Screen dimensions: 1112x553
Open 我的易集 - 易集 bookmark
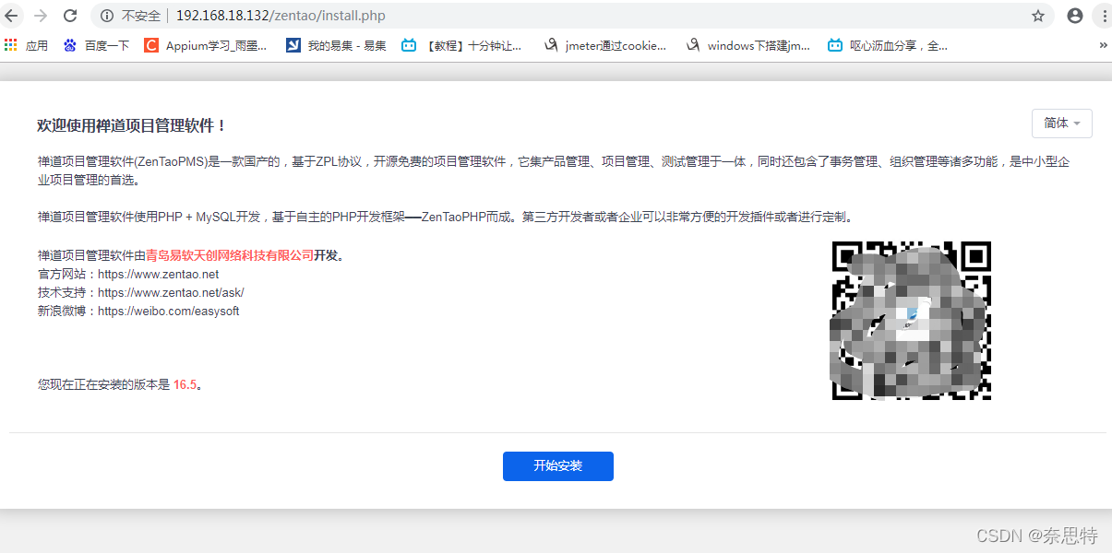[x=347, y=45]
